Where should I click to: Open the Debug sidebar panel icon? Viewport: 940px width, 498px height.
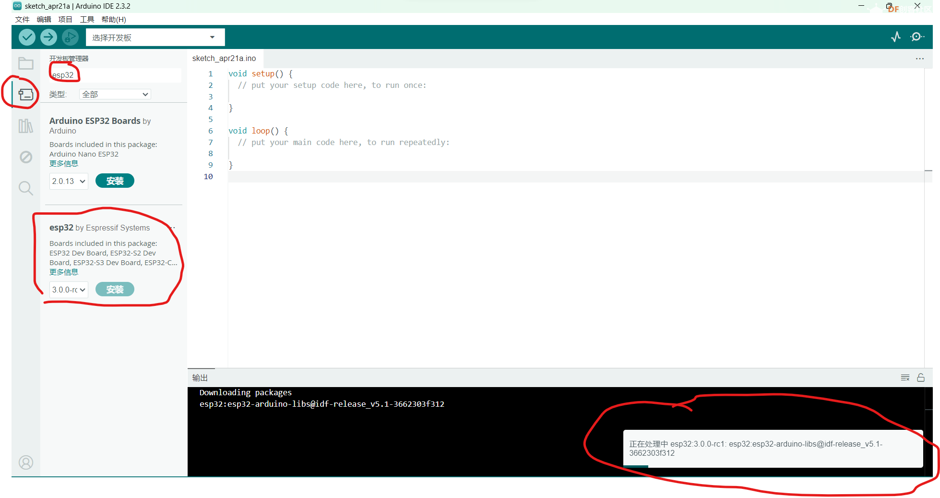pos(26,157)
